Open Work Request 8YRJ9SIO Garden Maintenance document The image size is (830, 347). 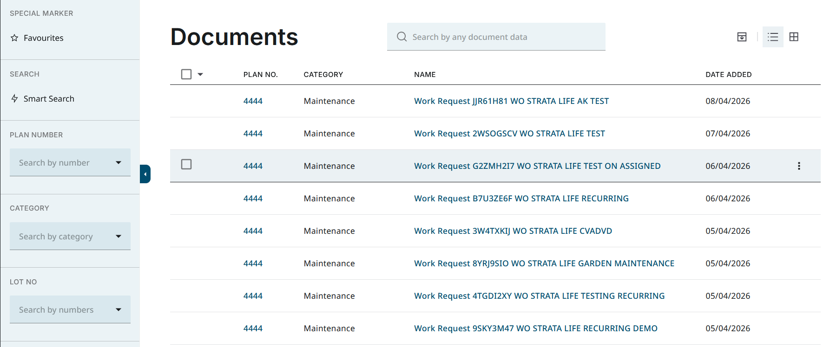(x=544, y=263)
